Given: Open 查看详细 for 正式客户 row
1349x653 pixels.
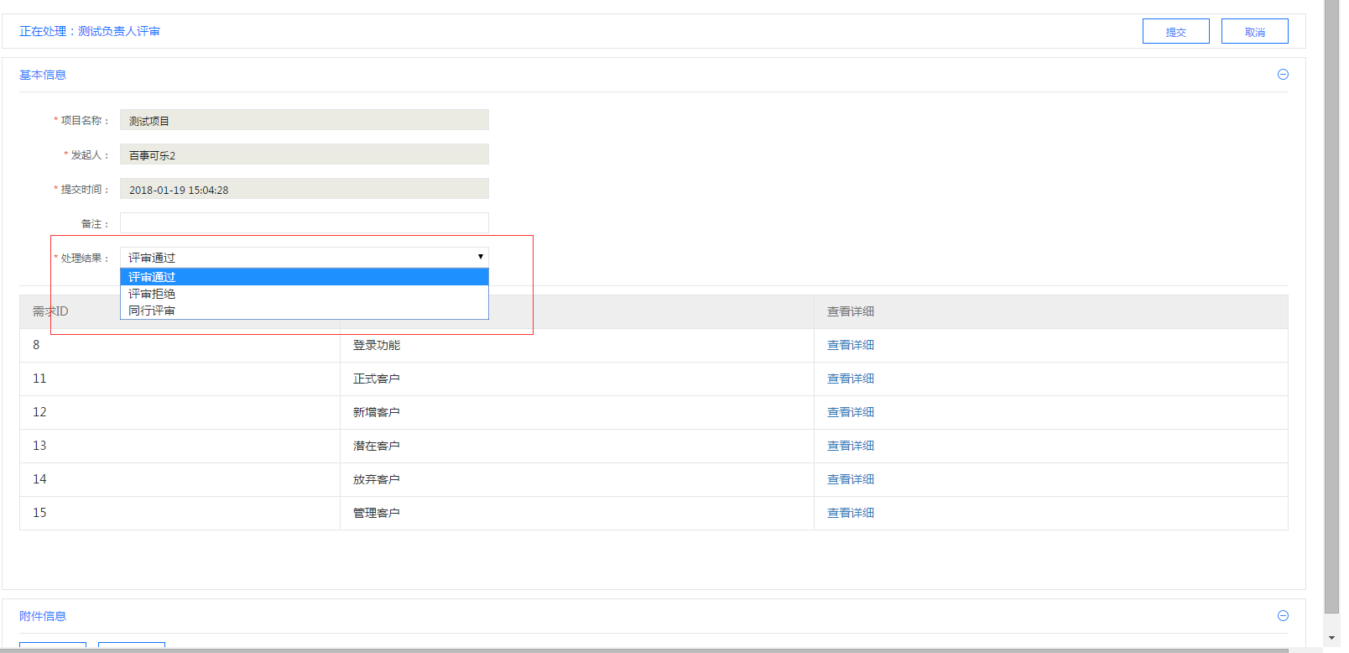Looking at the screenshot, I should pyautogui.click(x=850, y=379).
